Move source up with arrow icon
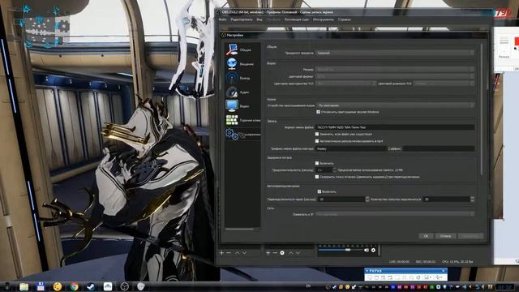519x292 pixels. point(290,253)
